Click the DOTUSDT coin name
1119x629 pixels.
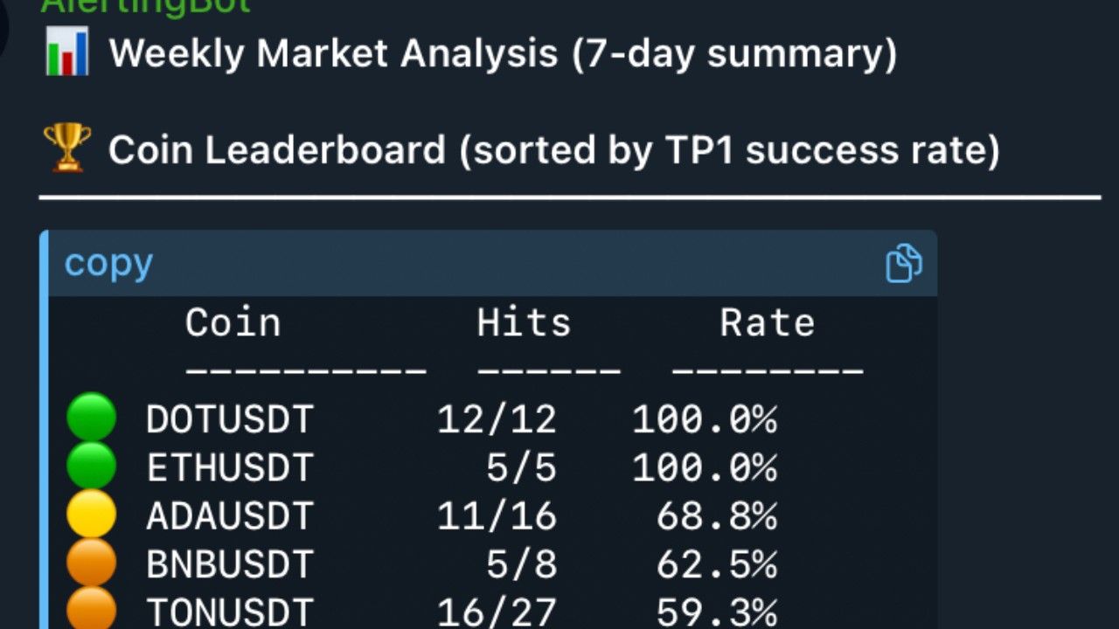(x=230, y=420)
